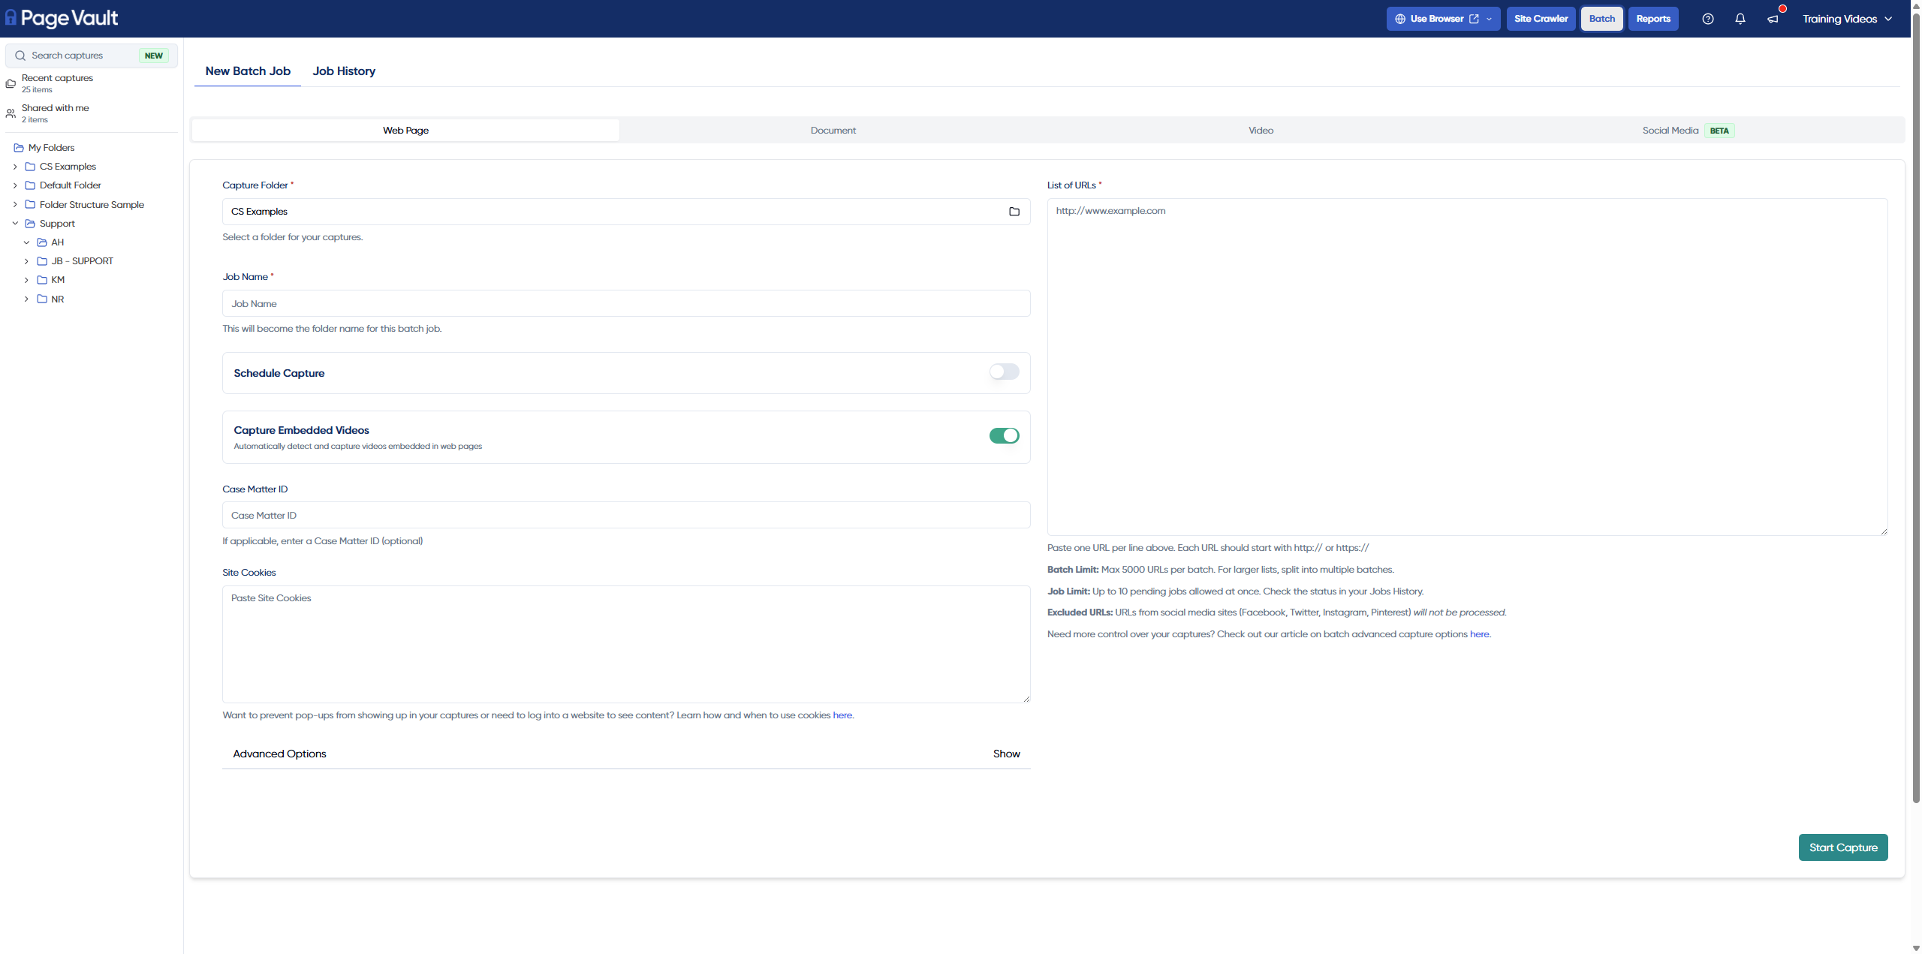Open the Use Browser dropdown arrow
The image size is (1922, 954).
pos(1489,19)
